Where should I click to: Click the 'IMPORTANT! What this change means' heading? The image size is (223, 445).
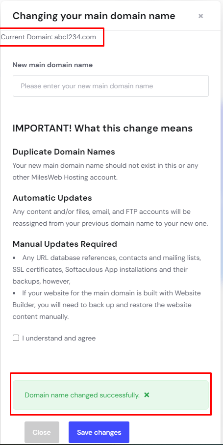click(x=102, y=128)
